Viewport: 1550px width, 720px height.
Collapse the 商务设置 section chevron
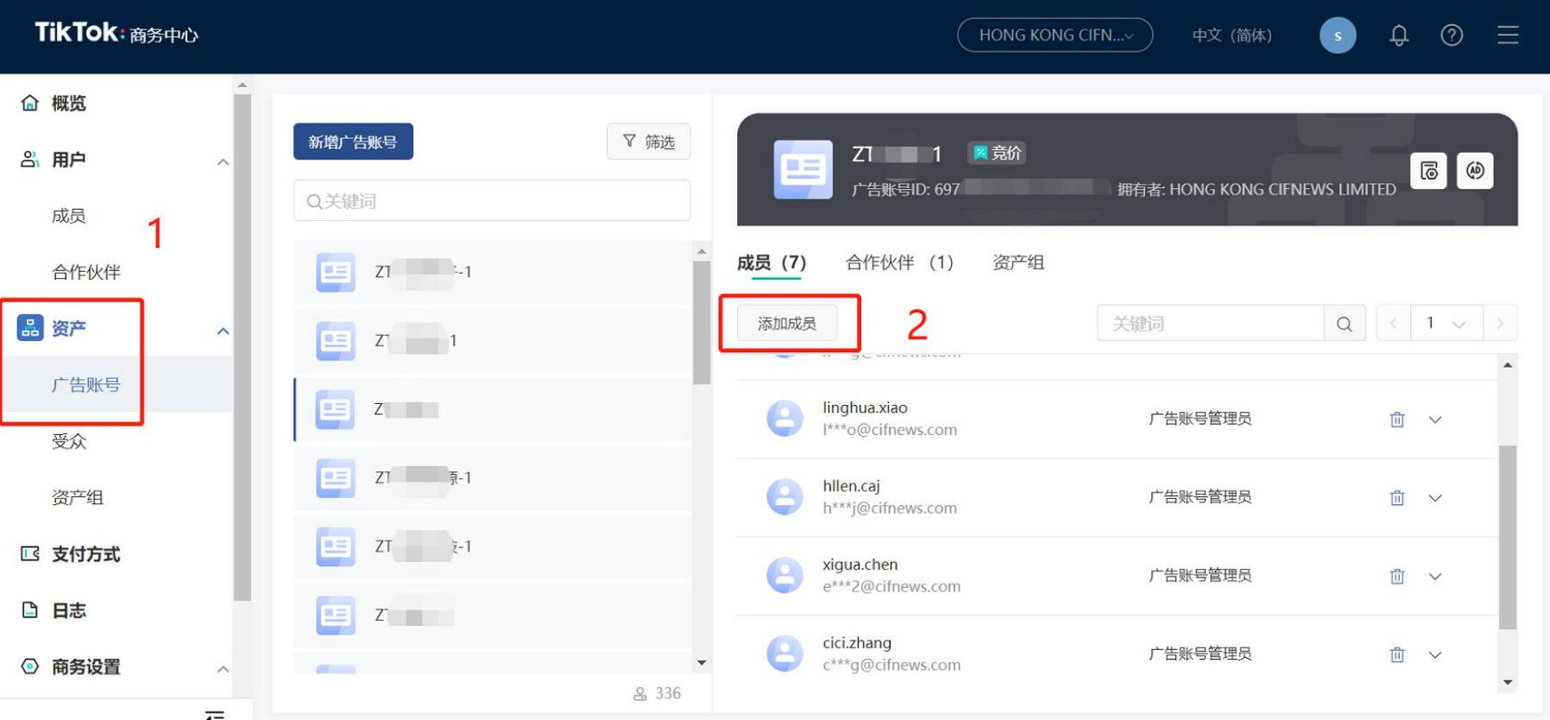pos(223,669)
